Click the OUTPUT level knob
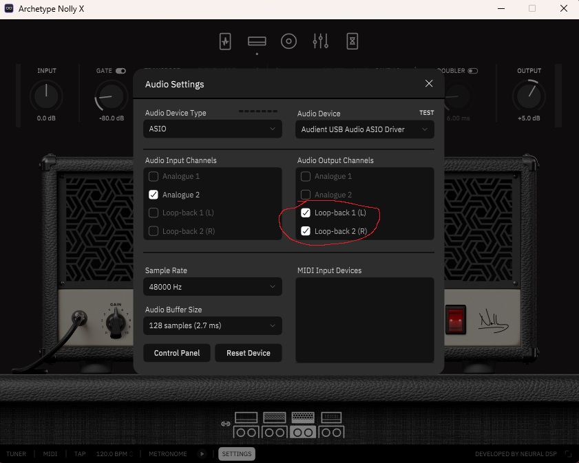 tap(529, 96)
